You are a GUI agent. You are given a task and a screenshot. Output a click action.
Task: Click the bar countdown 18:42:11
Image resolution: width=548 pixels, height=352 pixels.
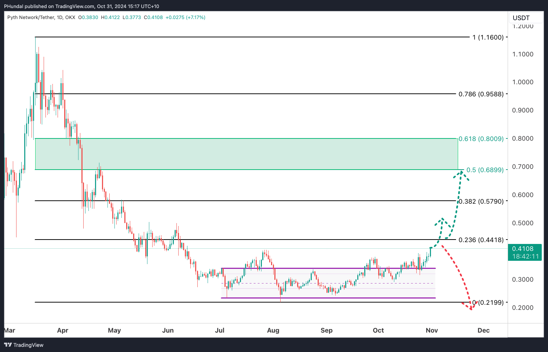click(526, 256)
